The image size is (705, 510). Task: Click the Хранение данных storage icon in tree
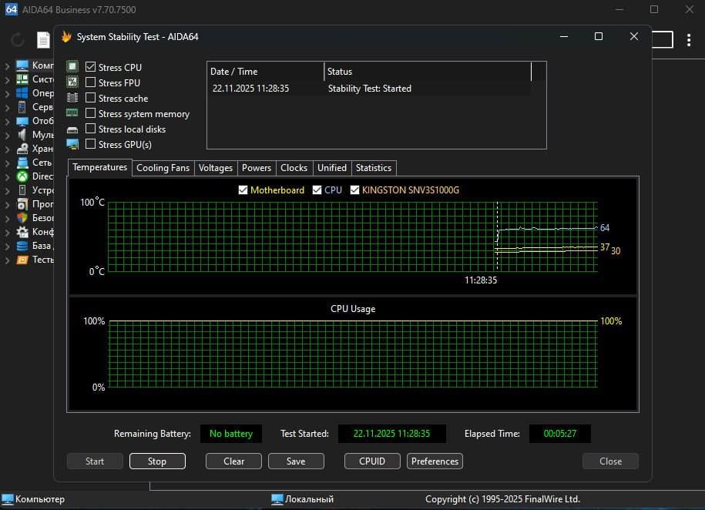22,149
